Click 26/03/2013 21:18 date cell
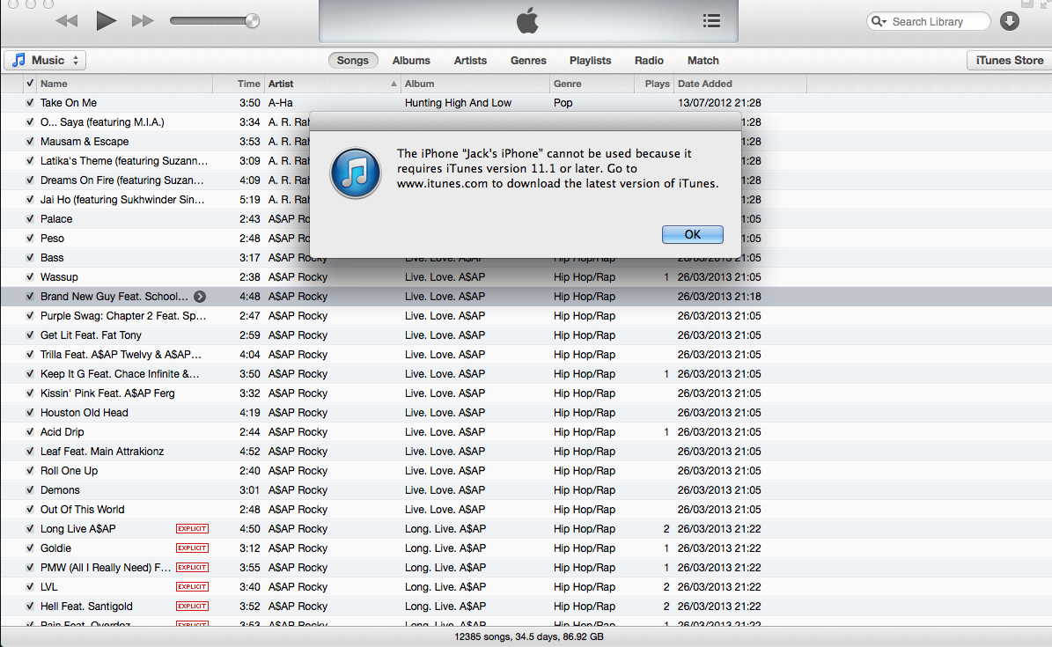1052x647 pixels. coord(719,297)
